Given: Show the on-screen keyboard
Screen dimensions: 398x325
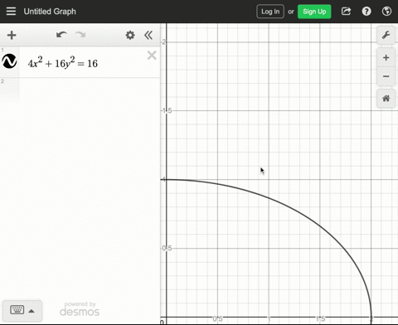Looking at the screenshot, I should point(17,310).
